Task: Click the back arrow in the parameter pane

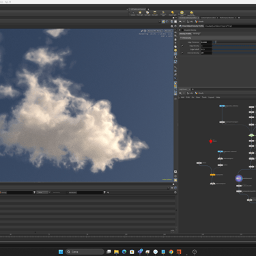Action: pyautogui.click(x=180, y=22)
